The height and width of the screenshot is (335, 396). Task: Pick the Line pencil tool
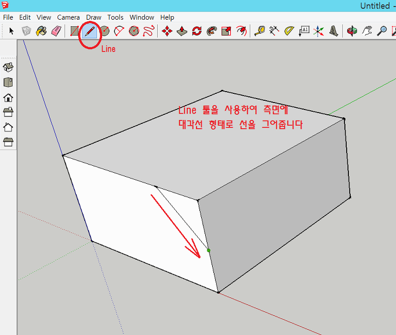(x=89, y=31)
